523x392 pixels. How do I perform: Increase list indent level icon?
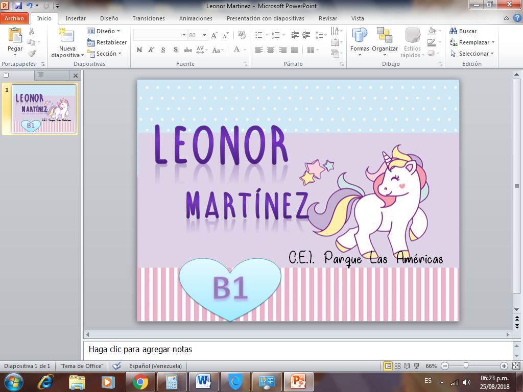[306, 35]
